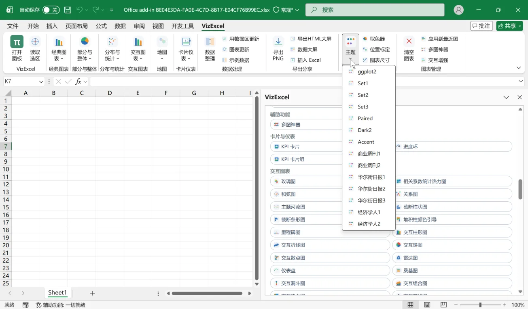The height and width of the screenshot is (309, 528).
Task: Click 图表更新 refresh command
Action: click(236, 50)
